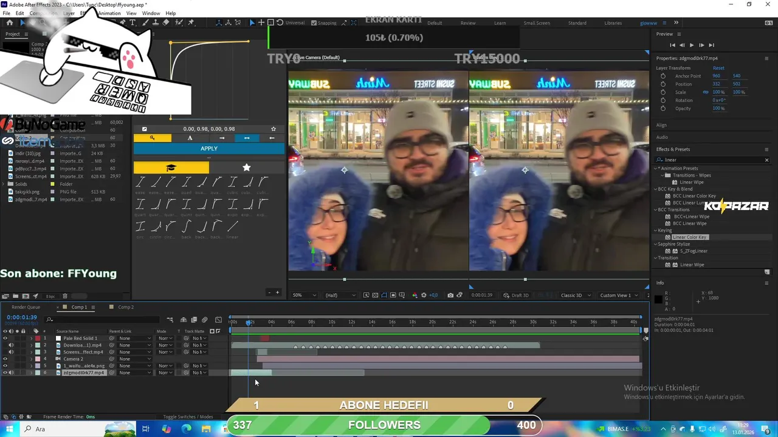Toggle visibility of 1_waifu png layer
Image resolution: width=778 pixels, height=437 pixels.
(5, 365)
